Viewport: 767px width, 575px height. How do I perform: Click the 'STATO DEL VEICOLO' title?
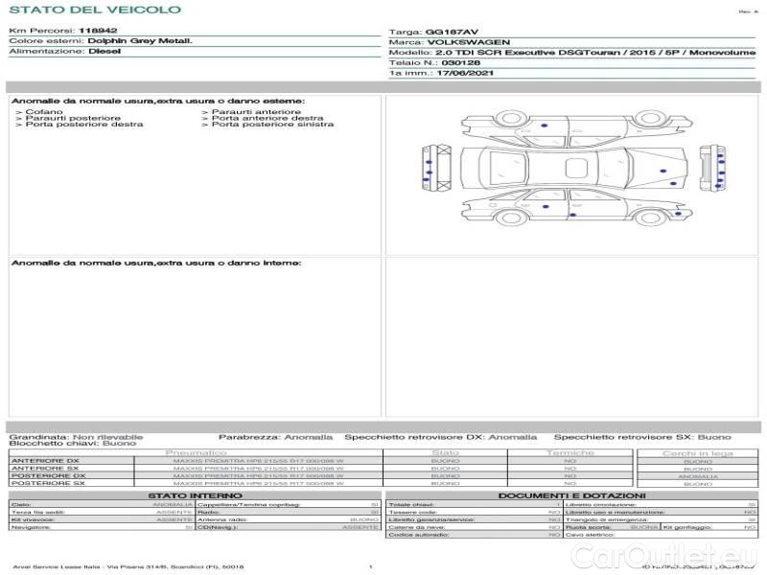tap(95, 10)
